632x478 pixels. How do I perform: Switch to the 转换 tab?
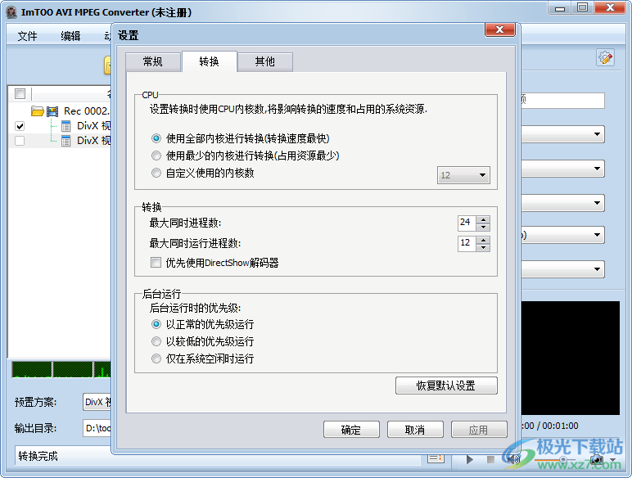click(210, 61)
